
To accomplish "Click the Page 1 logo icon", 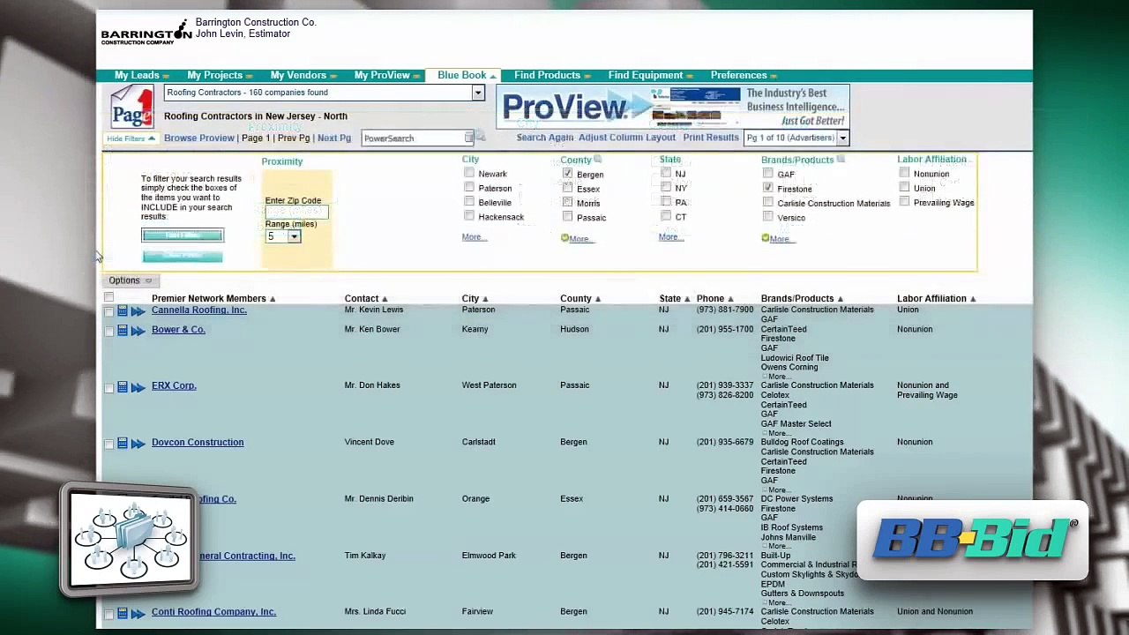I will pyautogui.click(x=132, y=107).
